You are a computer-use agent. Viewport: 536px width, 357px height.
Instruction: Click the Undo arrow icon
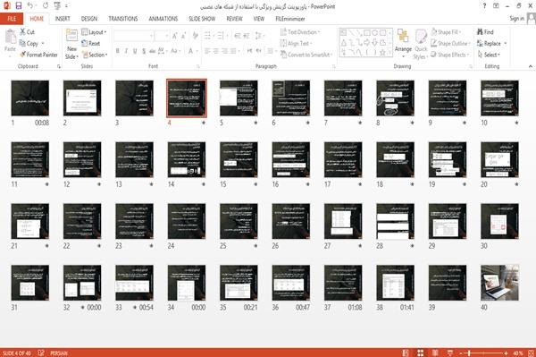[30, 5]
